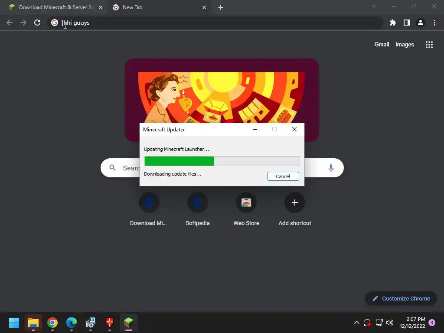
Task: Open the installer icon on the taskbar
Action: pos(91,323)
